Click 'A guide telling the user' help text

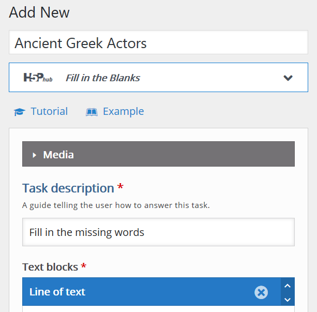[x=116, y=205]
